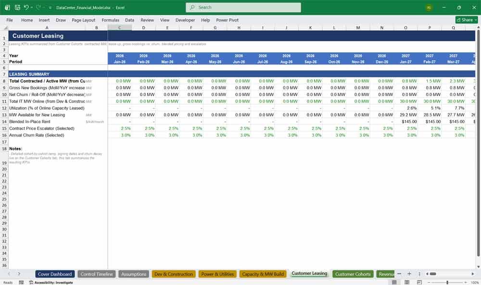Open the Help ribbon tab
The image size is (481, 285).
(x=205, y=20)
